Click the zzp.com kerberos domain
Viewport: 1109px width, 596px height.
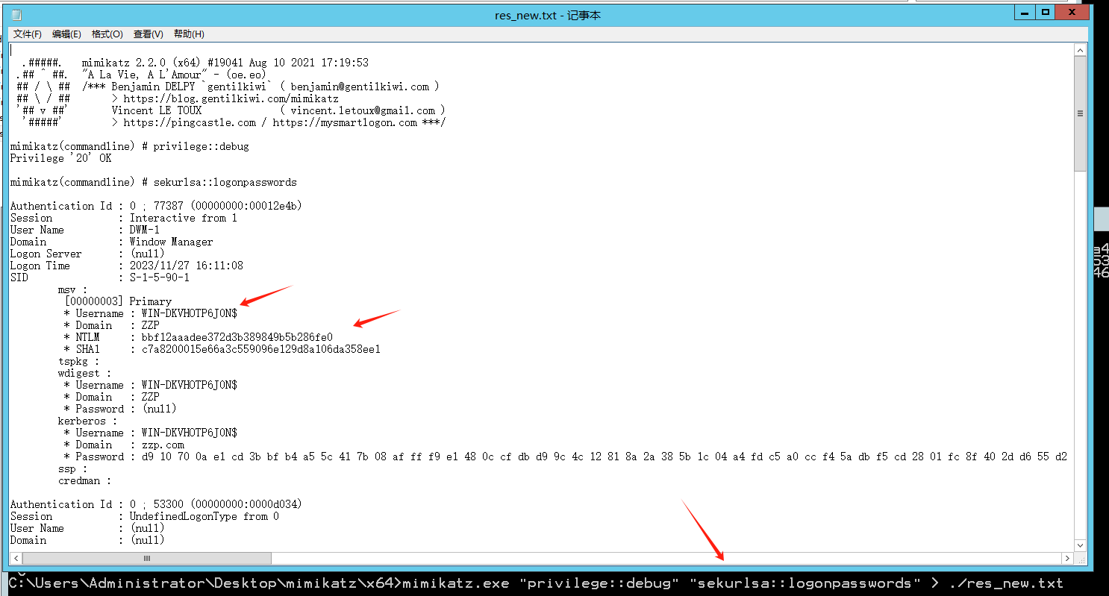(x=163, y=445)
